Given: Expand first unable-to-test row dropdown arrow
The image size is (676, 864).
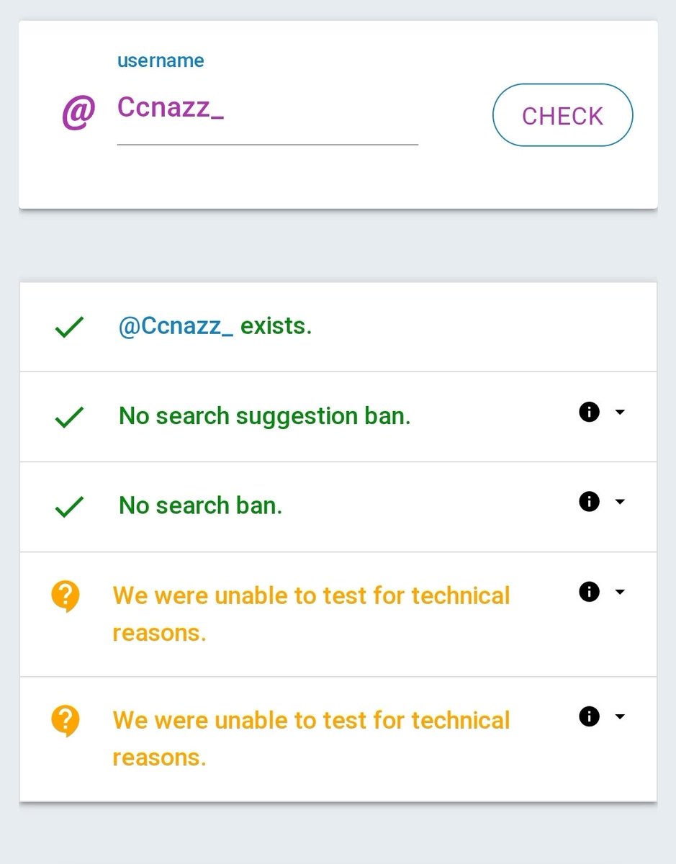Looking at the screenshot, I should click(620, 592).
